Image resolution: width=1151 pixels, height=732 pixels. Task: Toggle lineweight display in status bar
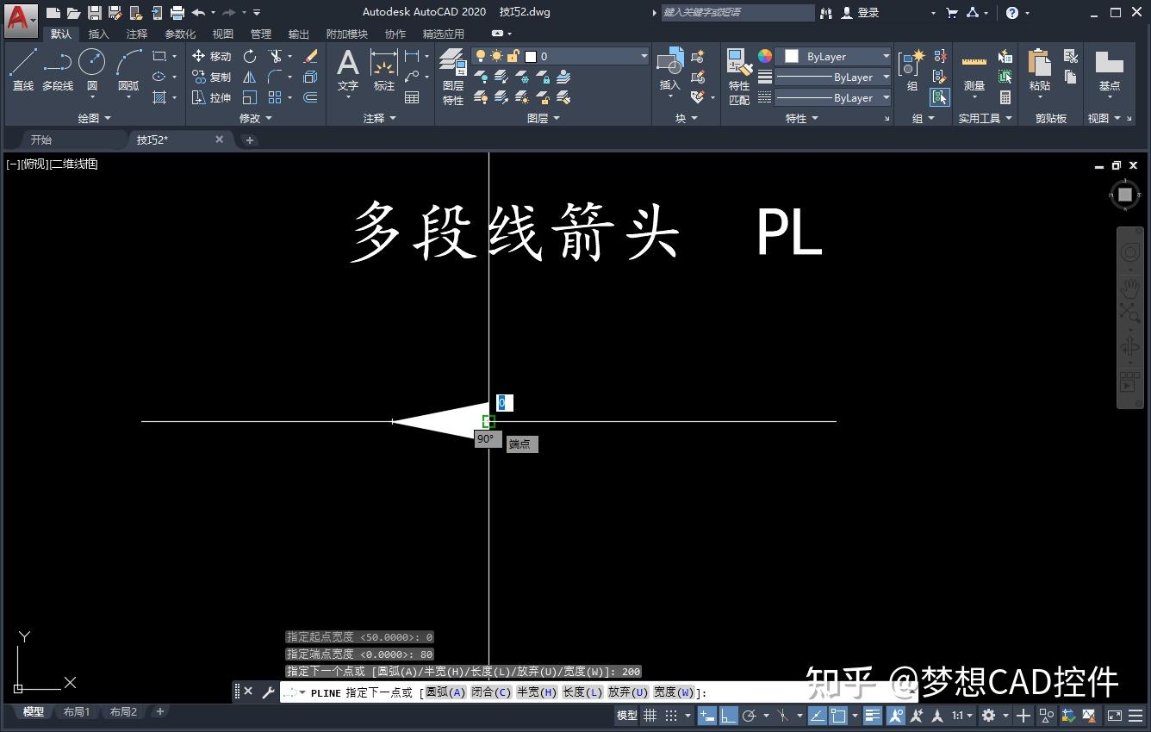pyautogui.click(x=873, y=716)
